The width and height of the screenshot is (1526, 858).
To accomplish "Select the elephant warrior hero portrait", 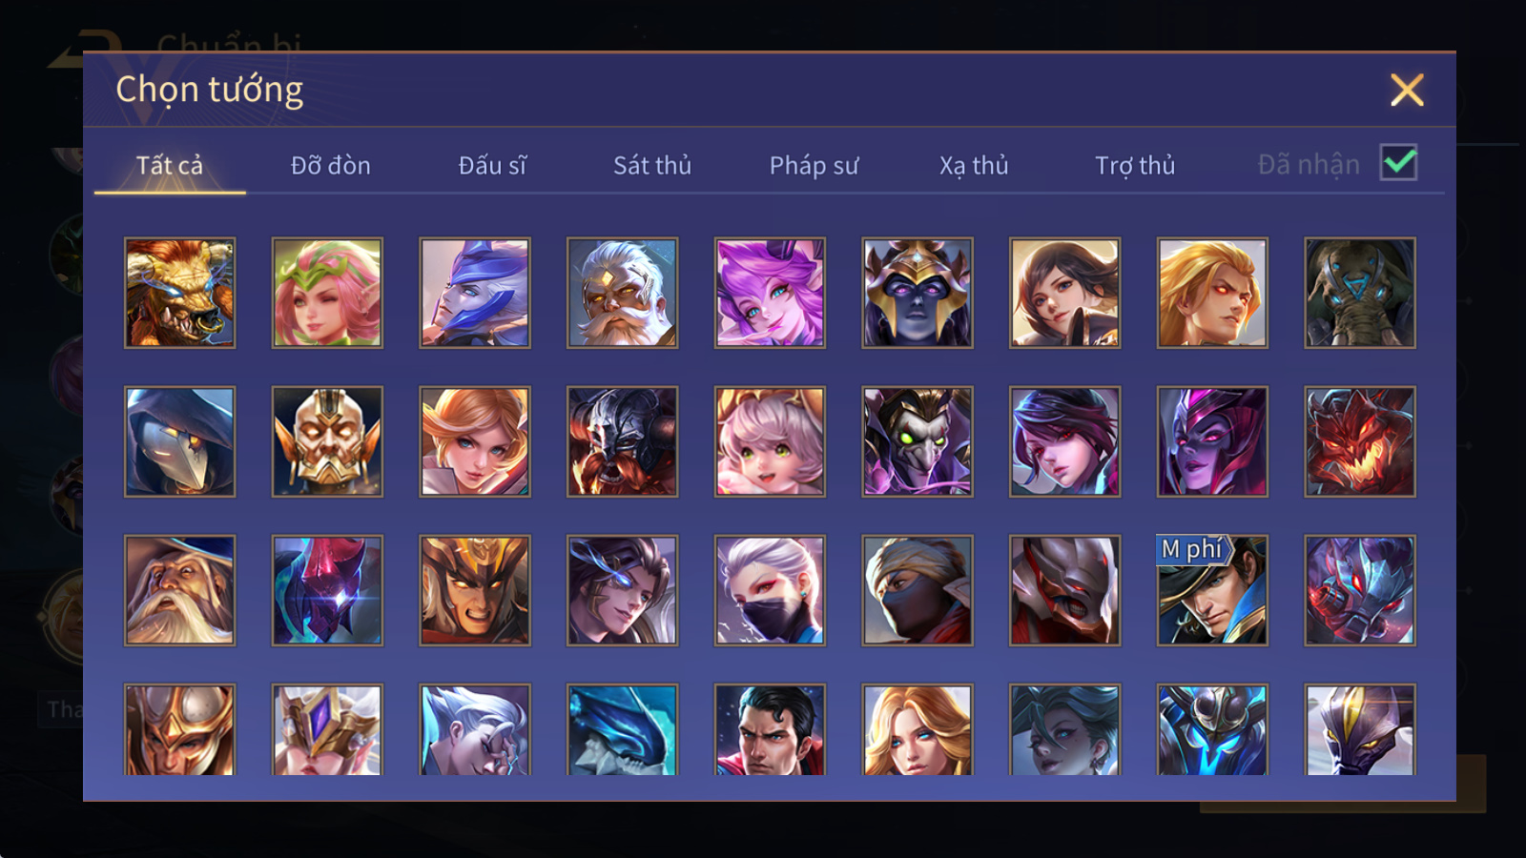I will tap(1360, 293).
